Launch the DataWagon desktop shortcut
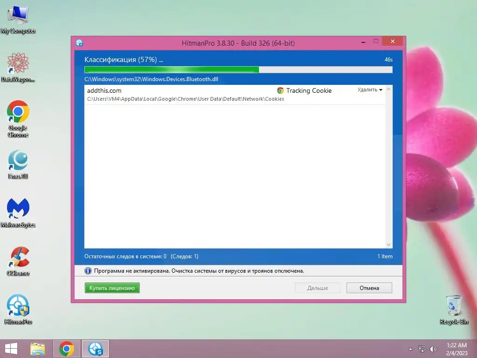The image size is (477, 358). coord(18,67)
